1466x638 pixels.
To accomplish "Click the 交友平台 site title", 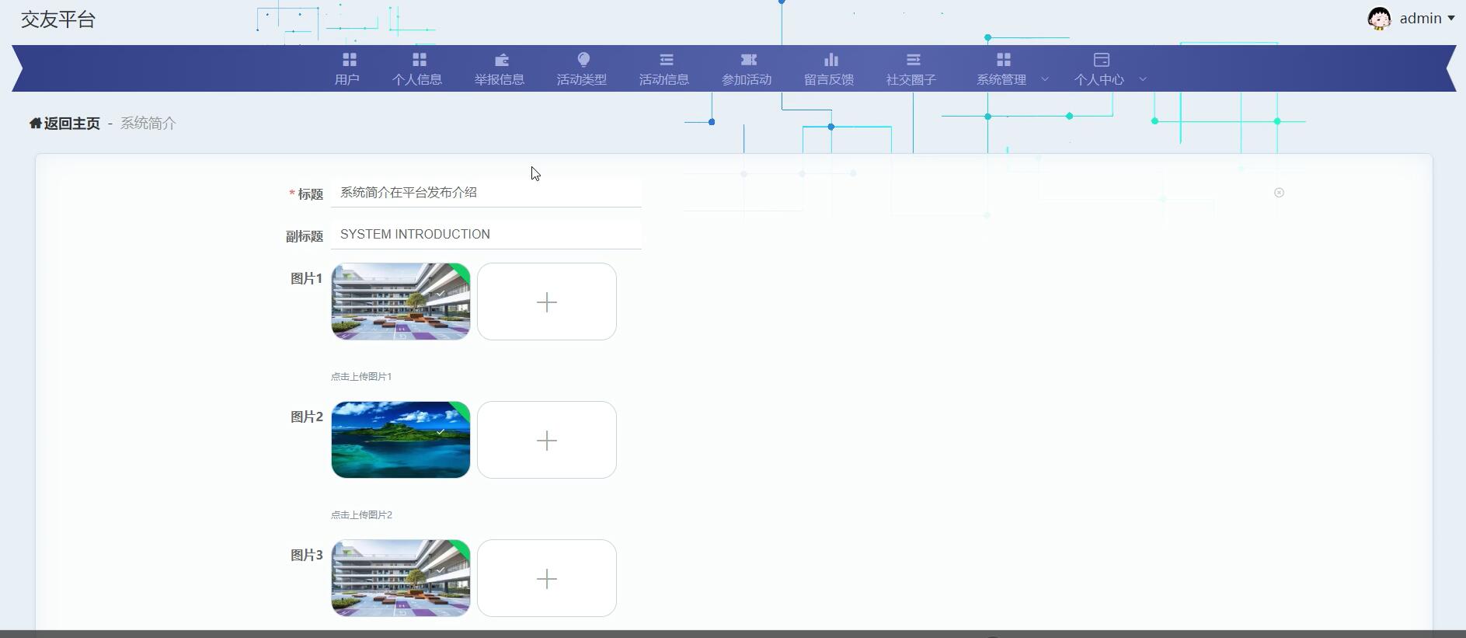I will (58, 19).
